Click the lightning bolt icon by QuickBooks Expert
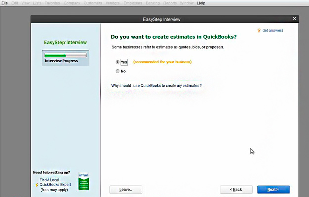The width and height of the screenshot is (309, 197). (37, 185)
